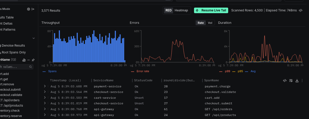309x119 pixels.
Task: Select the RED view tab
Action: pos(169,10)
